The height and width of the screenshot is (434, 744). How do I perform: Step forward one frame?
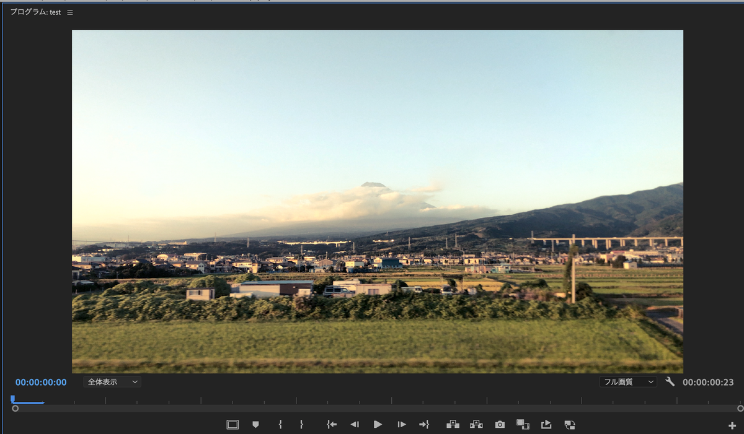click(402, 425)
